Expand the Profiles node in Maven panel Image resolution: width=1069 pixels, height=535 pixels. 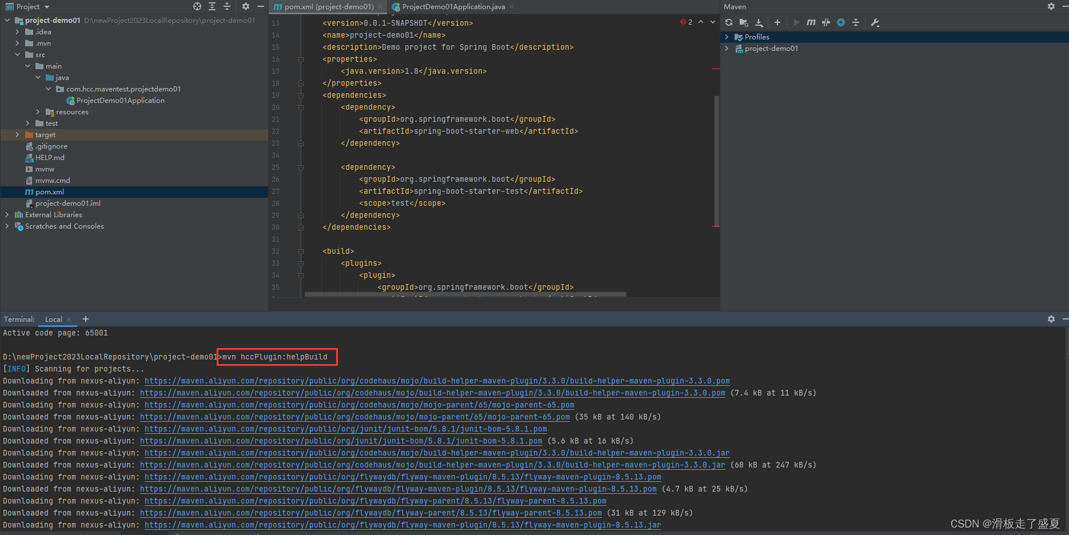click(x=727, y=37)
